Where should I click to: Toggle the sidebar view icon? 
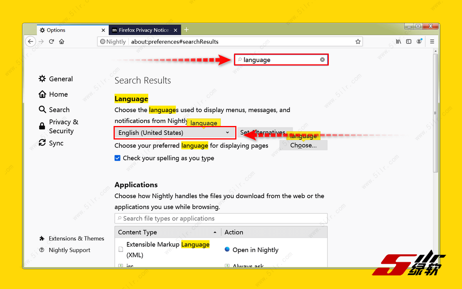point(409,42)
